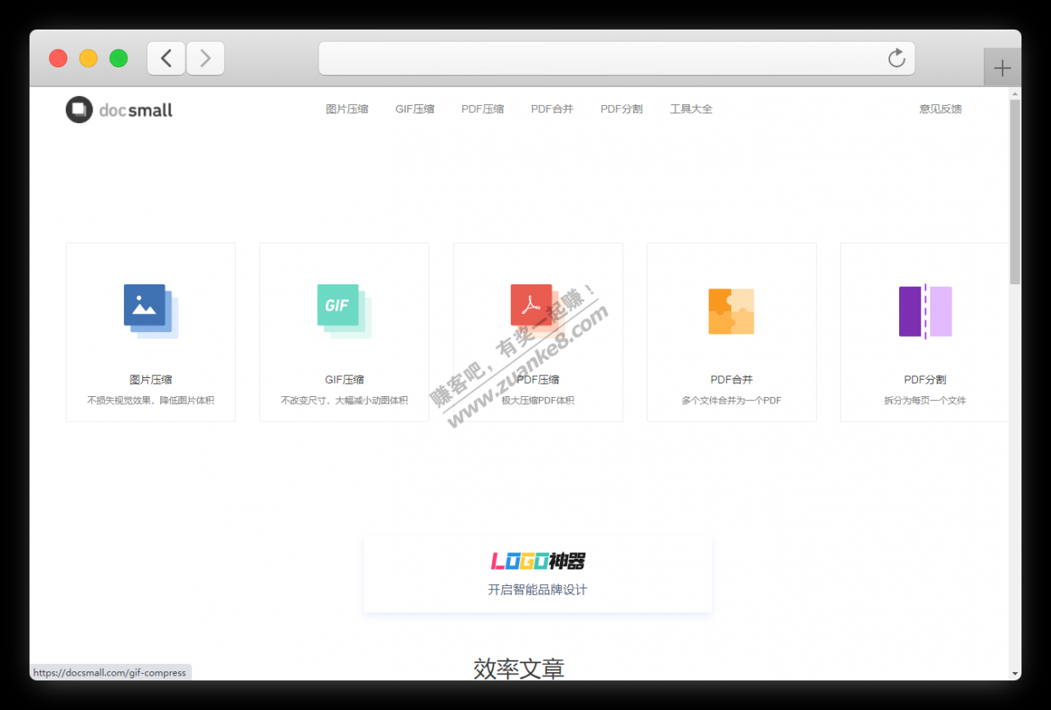The width and height of the screenshot is (1051, 710).
Task: Click the GIF压缩 card title
Action: [x=345, y=380]
